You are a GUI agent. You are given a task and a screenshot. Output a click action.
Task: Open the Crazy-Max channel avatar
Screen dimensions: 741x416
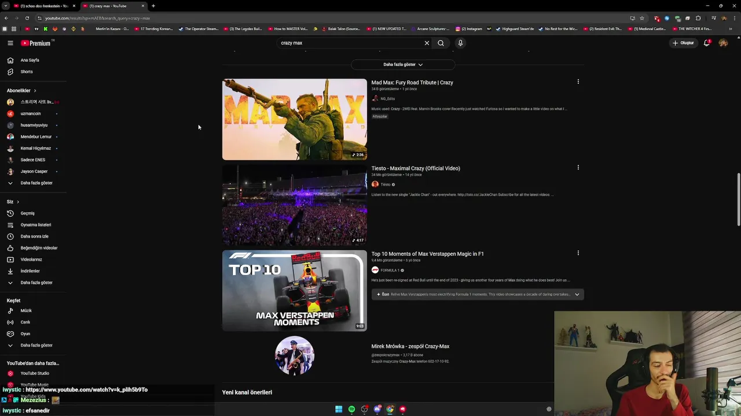coord(295,355)
